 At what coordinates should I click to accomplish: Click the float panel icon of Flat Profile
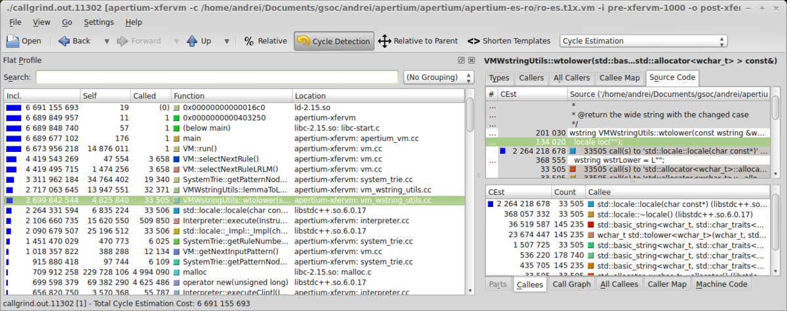pyautogui.click(x=462, y=60)
